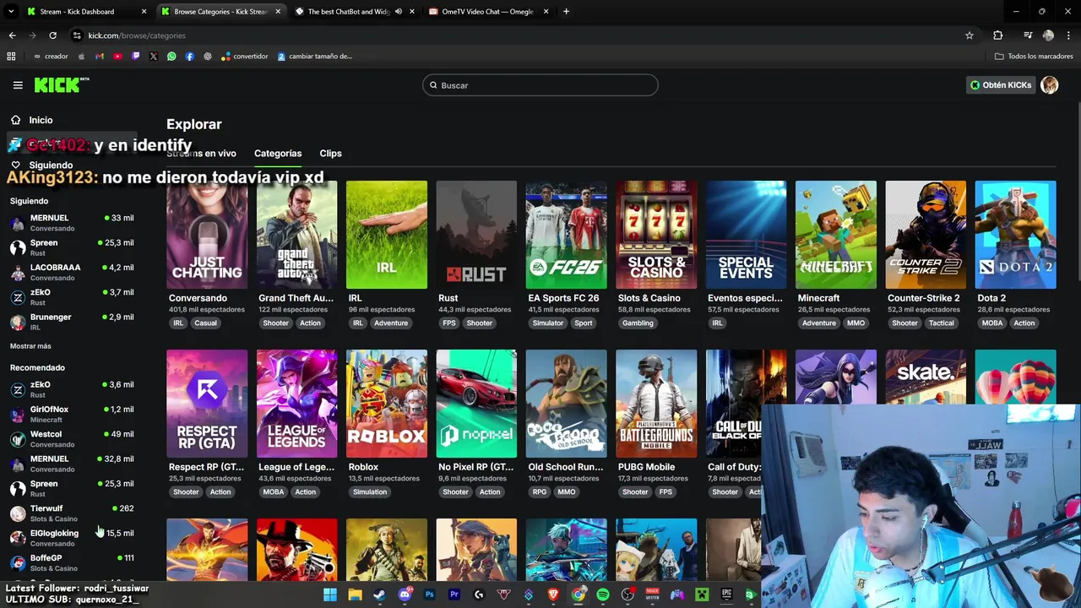
Task: Click the Obtén KICKs button
Action: (1001, 85)
